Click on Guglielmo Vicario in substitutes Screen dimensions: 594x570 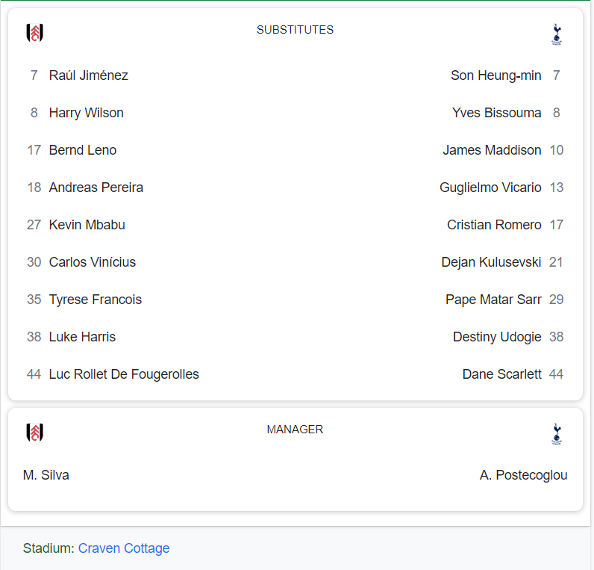click(490, 188)
